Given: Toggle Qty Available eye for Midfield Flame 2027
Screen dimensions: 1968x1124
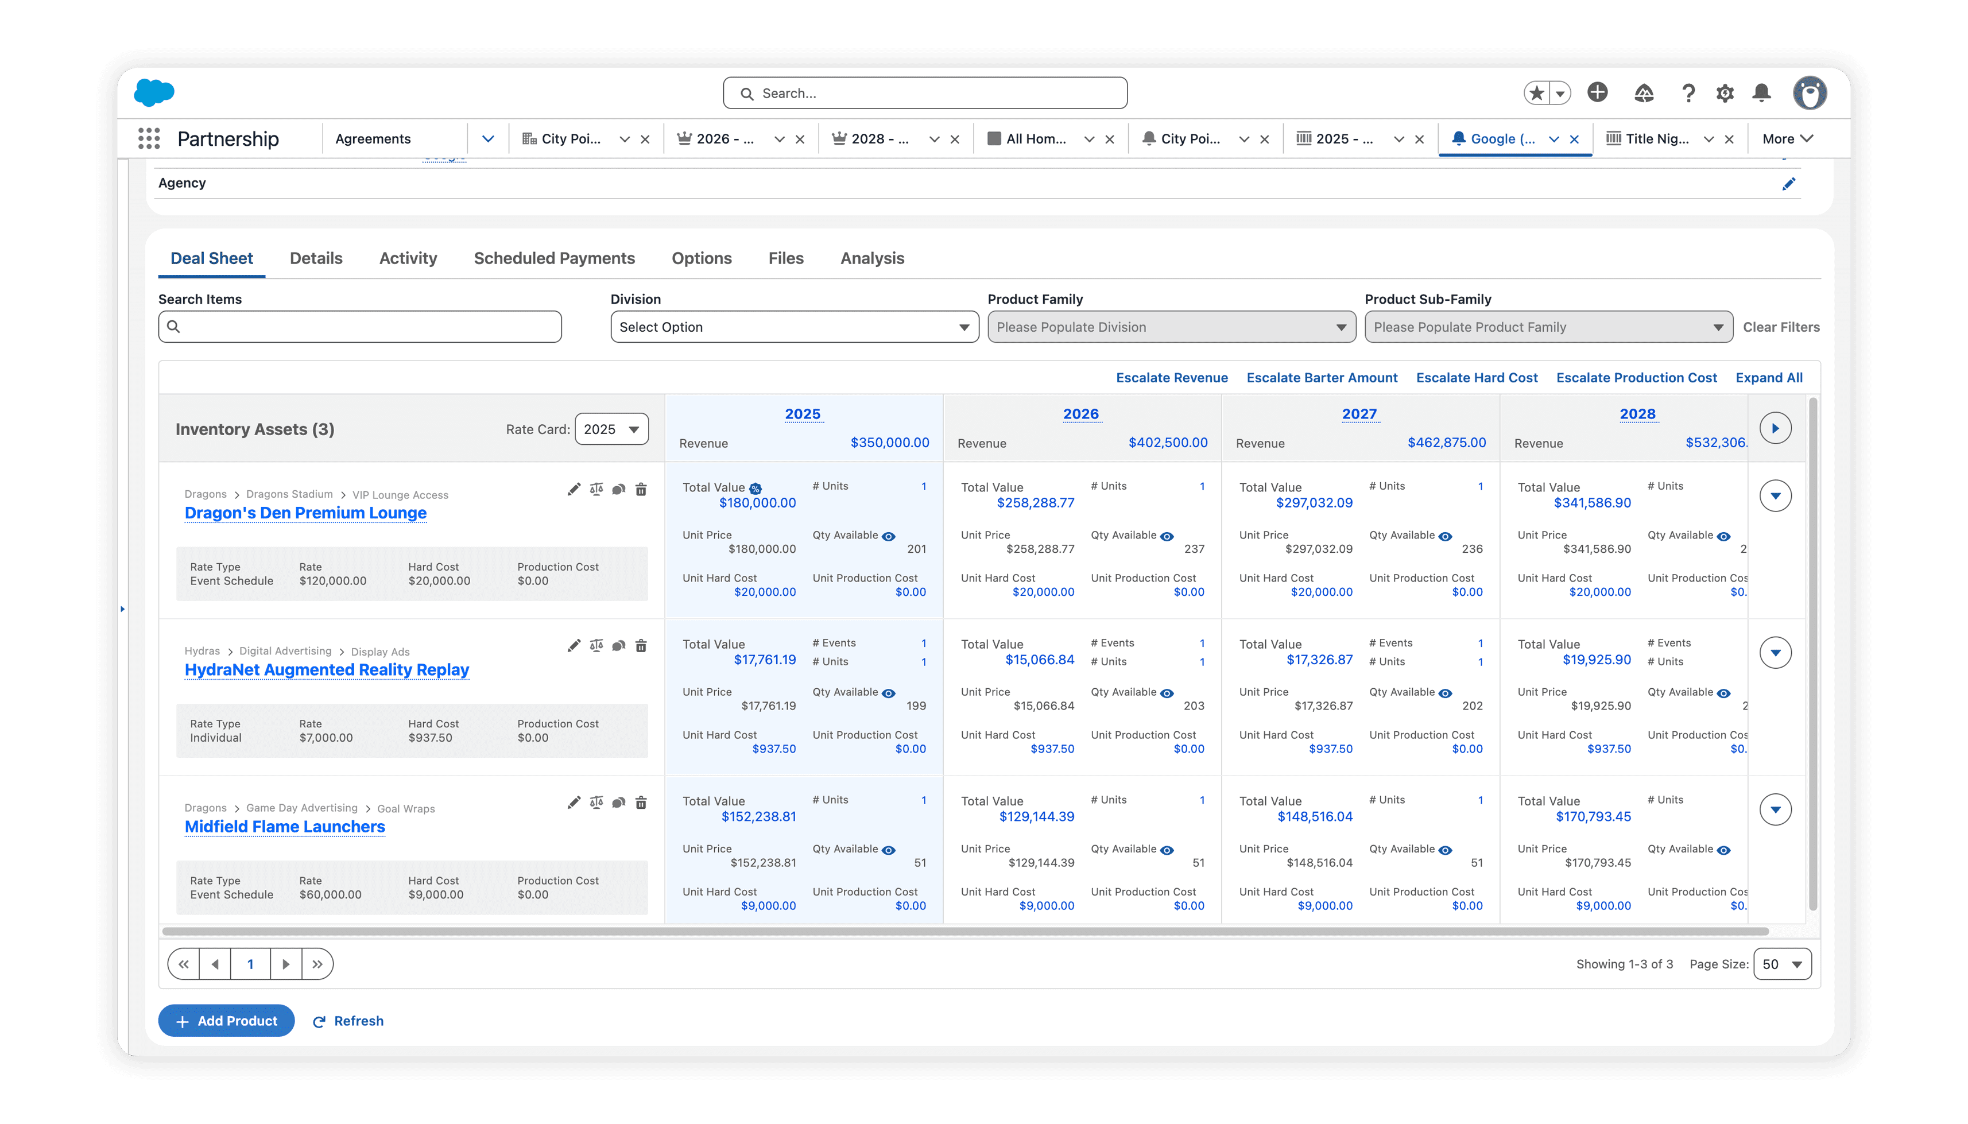Looking at the screenshot, I should pyautogui.click(x=1446, y=850).
